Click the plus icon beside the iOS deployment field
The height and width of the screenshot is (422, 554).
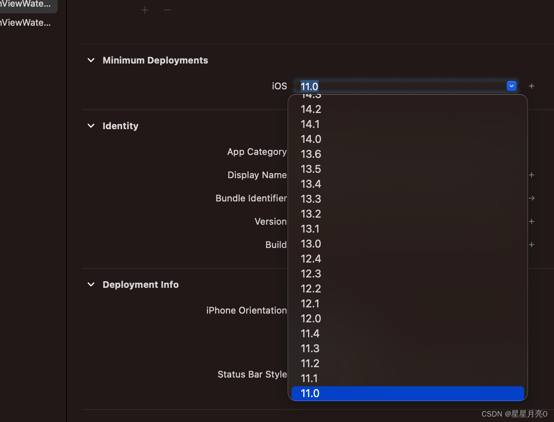coord(532,86)
